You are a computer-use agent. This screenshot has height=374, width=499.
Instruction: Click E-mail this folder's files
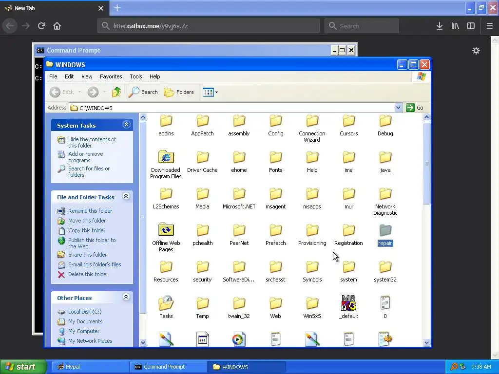coord(95,264)
